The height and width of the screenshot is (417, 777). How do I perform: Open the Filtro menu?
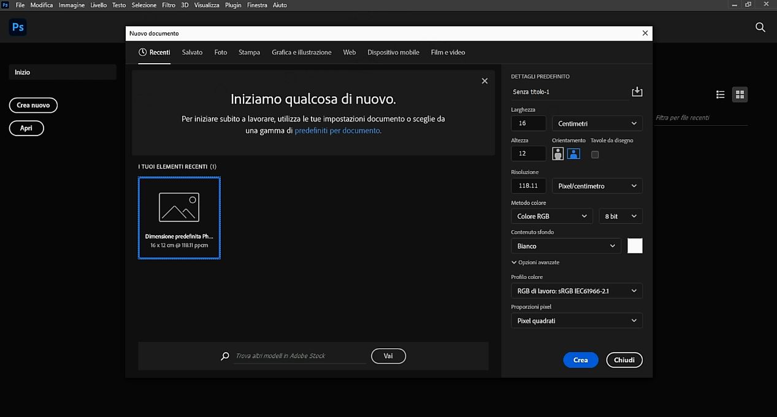tap(169, 5)
